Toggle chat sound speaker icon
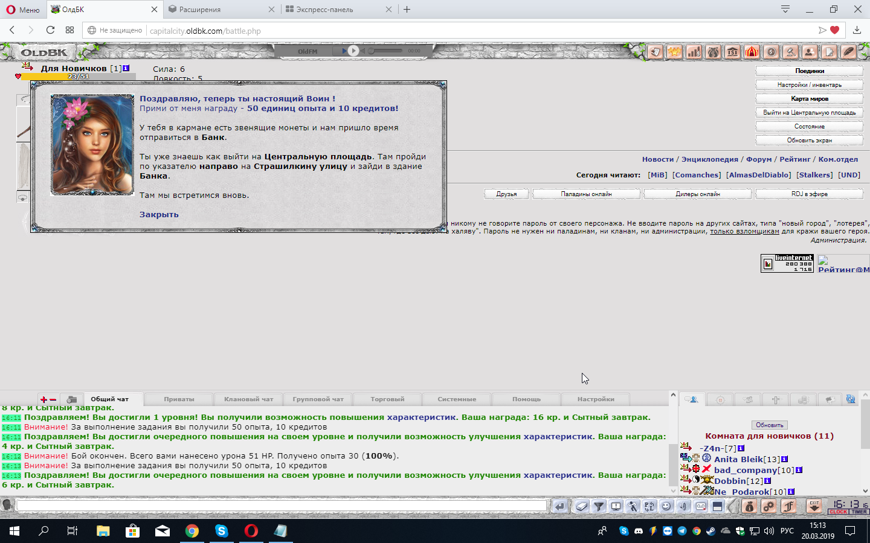 (x=683, y=506)
